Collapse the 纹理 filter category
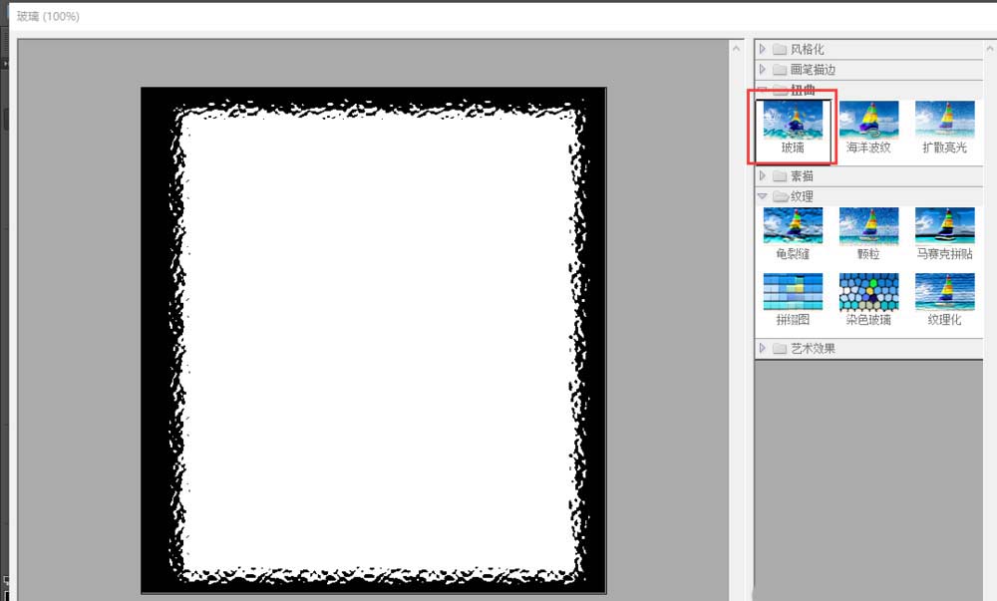The image size is (997, 601). tap(763, 196)
